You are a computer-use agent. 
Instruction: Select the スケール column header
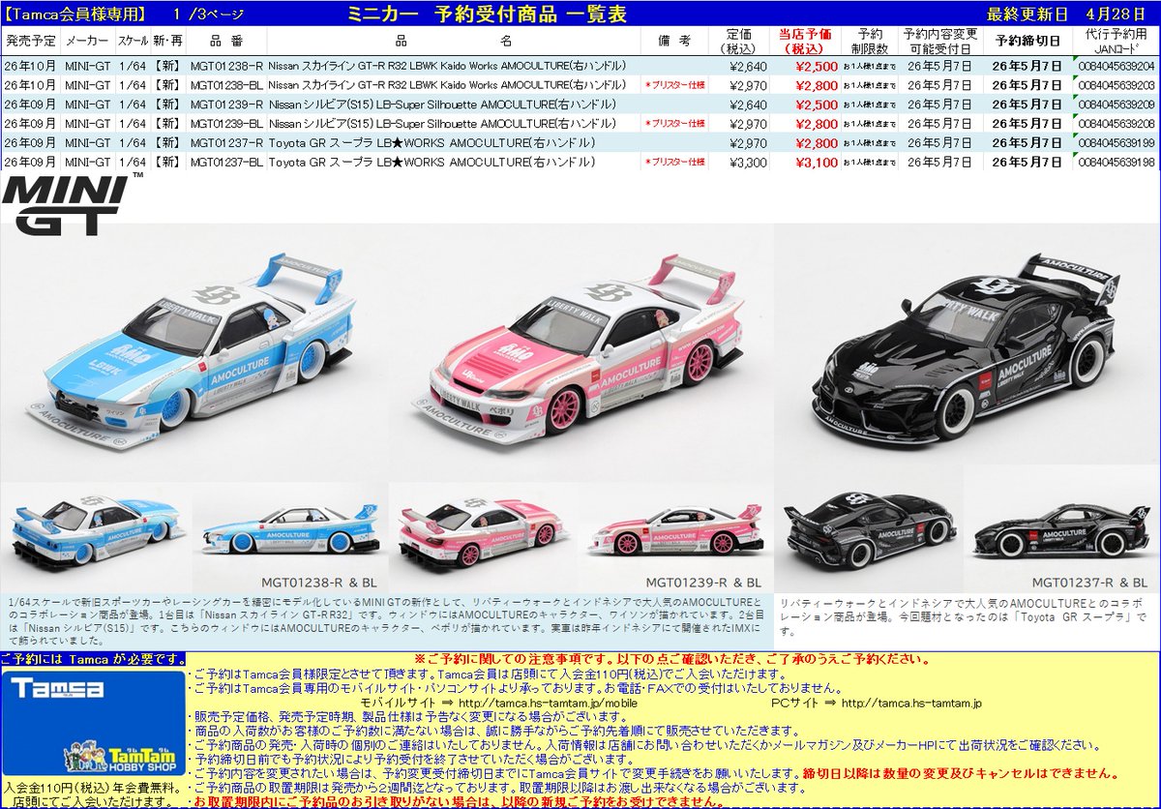(x=132, y=41)
